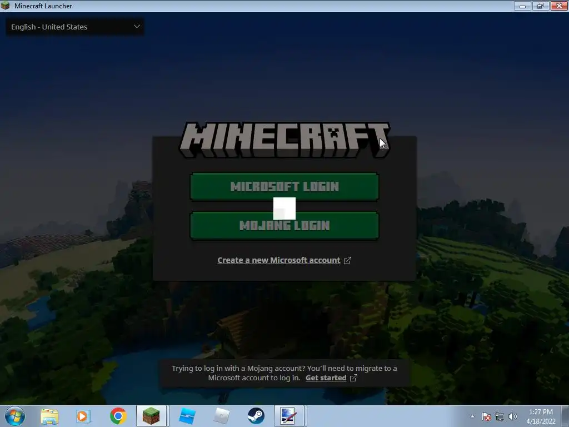Click the Minecraft block icon in the title bar
This screenshot has height=427, width=569.
coord(6,6)
